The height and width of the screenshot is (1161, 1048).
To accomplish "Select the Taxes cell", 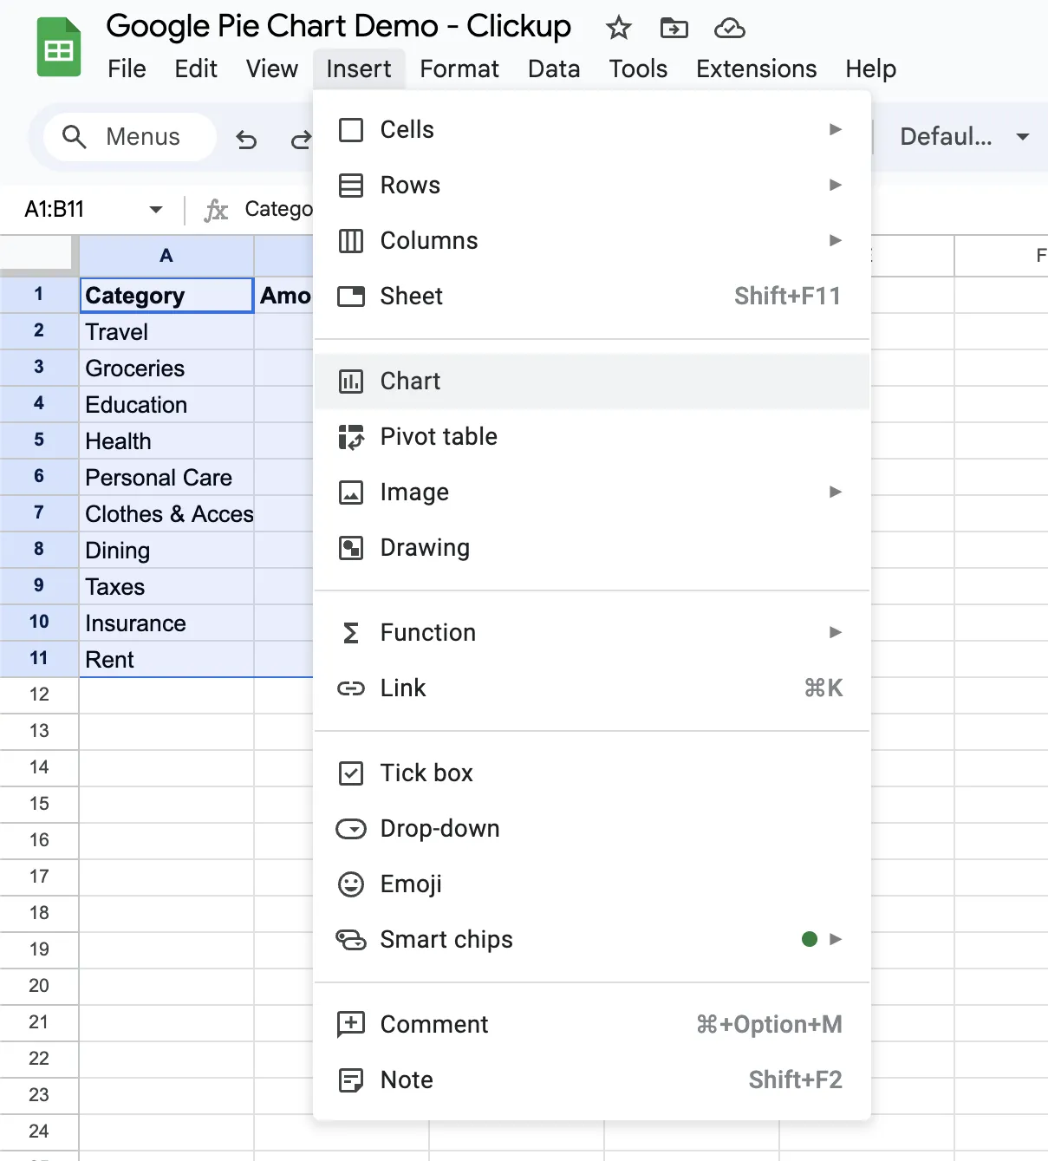I will (x=166, y=587).
